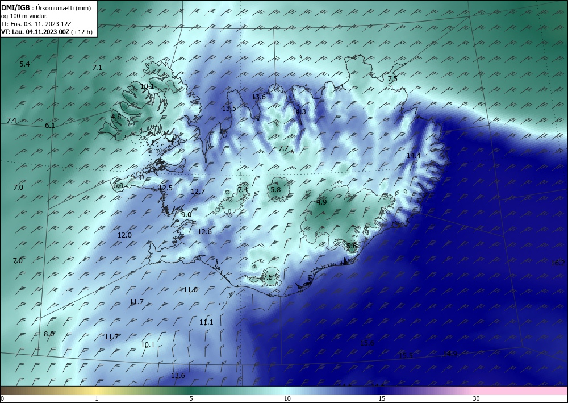Click the '(+12 h)' forecast offset text

pyautogui.click(x=82, y=32)
